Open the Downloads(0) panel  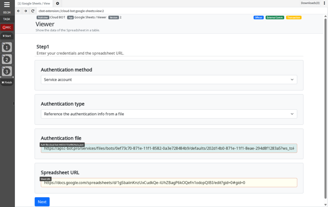[x=310, y=3]
